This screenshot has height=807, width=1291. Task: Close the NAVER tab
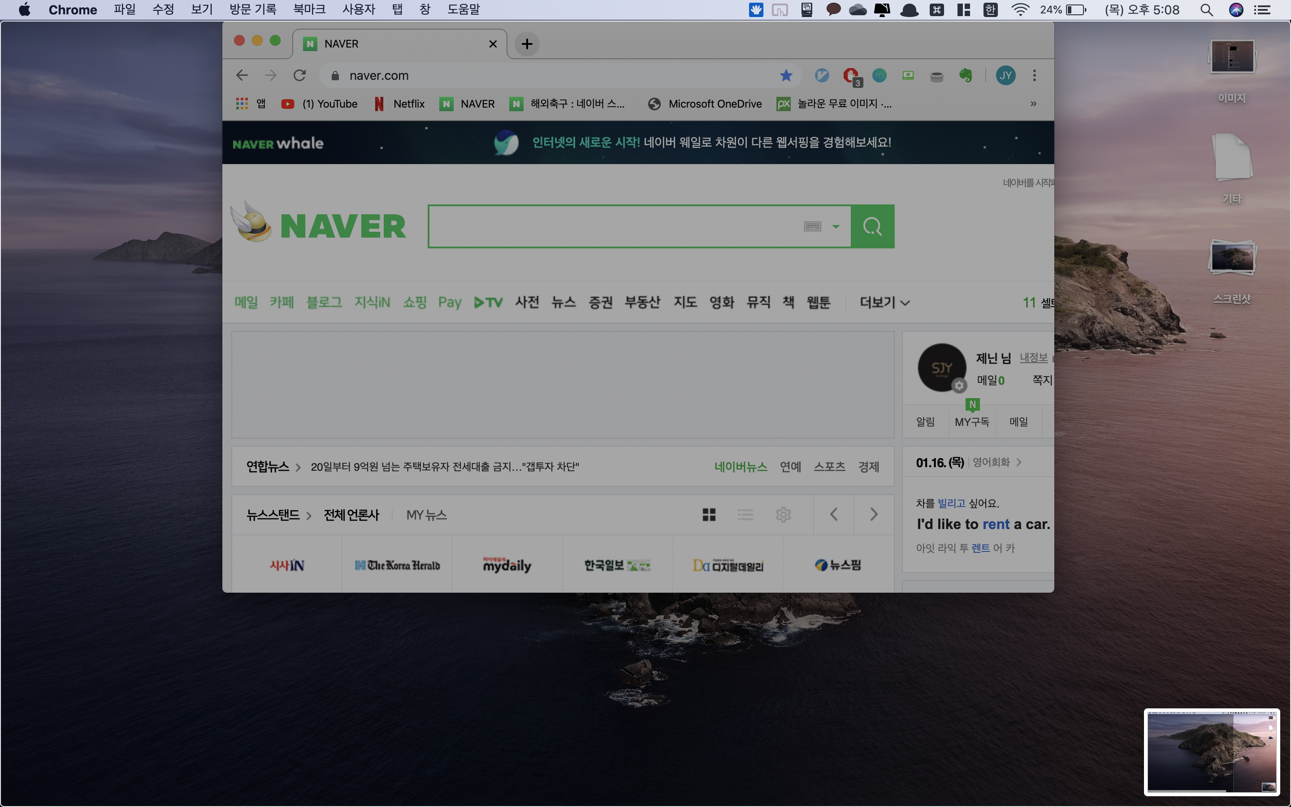pos(493,44)
